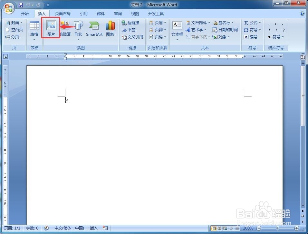
Task: Click the tab selector L button
Action: coord(5,57)
